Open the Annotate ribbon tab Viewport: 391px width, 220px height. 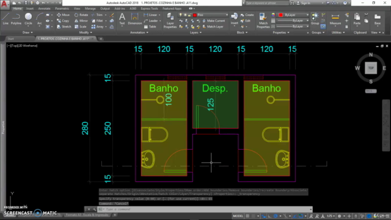coord(44,9)
